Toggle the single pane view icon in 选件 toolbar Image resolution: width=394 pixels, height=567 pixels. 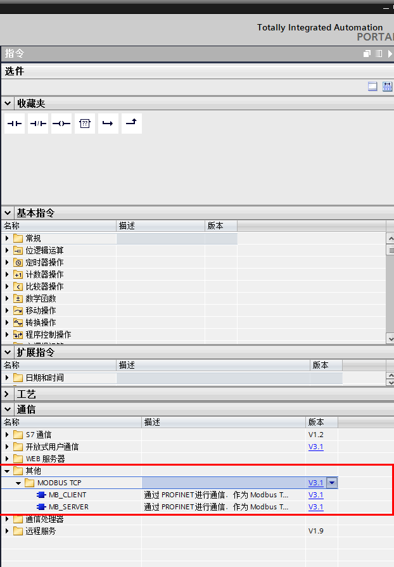coord(372,86)
